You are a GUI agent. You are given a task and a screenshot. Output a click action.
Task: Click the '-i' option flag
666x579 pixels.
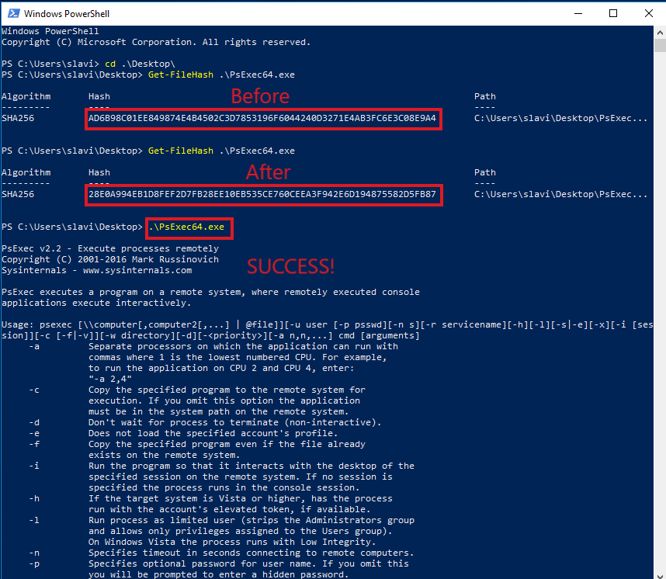point(34,466)
